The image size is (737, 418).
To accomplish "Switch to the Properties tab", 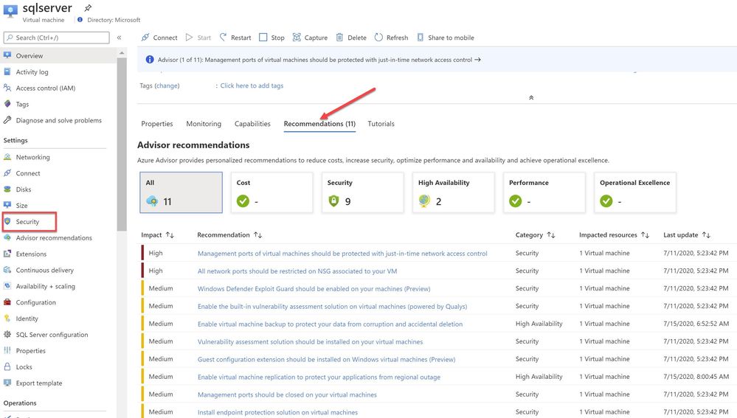I will [x=157, y=124].
